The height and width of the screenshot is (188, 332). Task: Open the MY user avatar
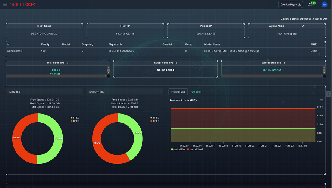point(324,4)
